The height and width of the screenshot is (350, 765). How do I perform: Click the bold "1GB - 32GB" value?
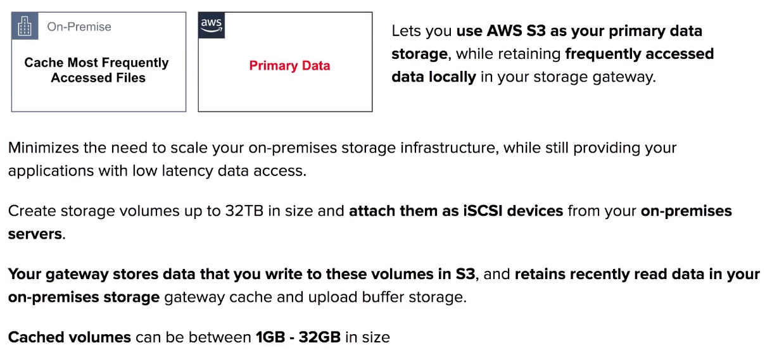(298, 337)
